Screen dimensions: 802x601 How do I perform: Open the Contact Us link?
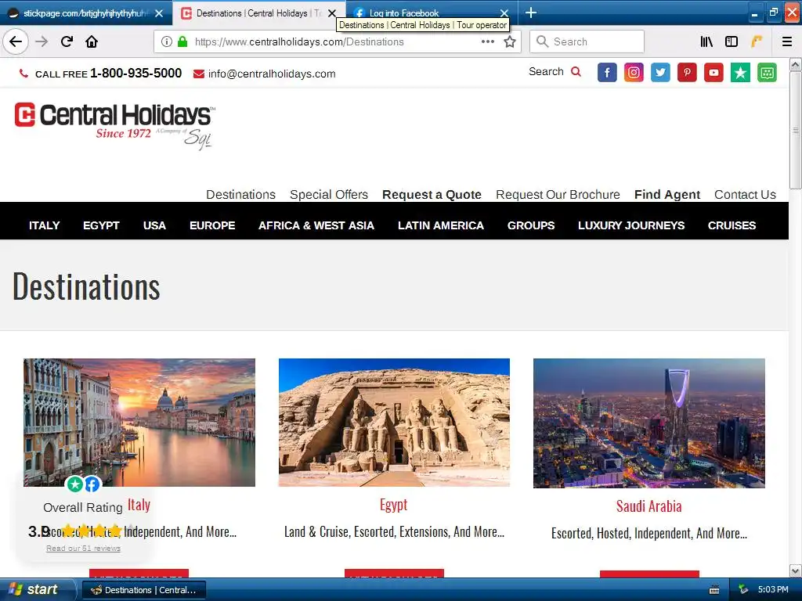pos(745,194)
